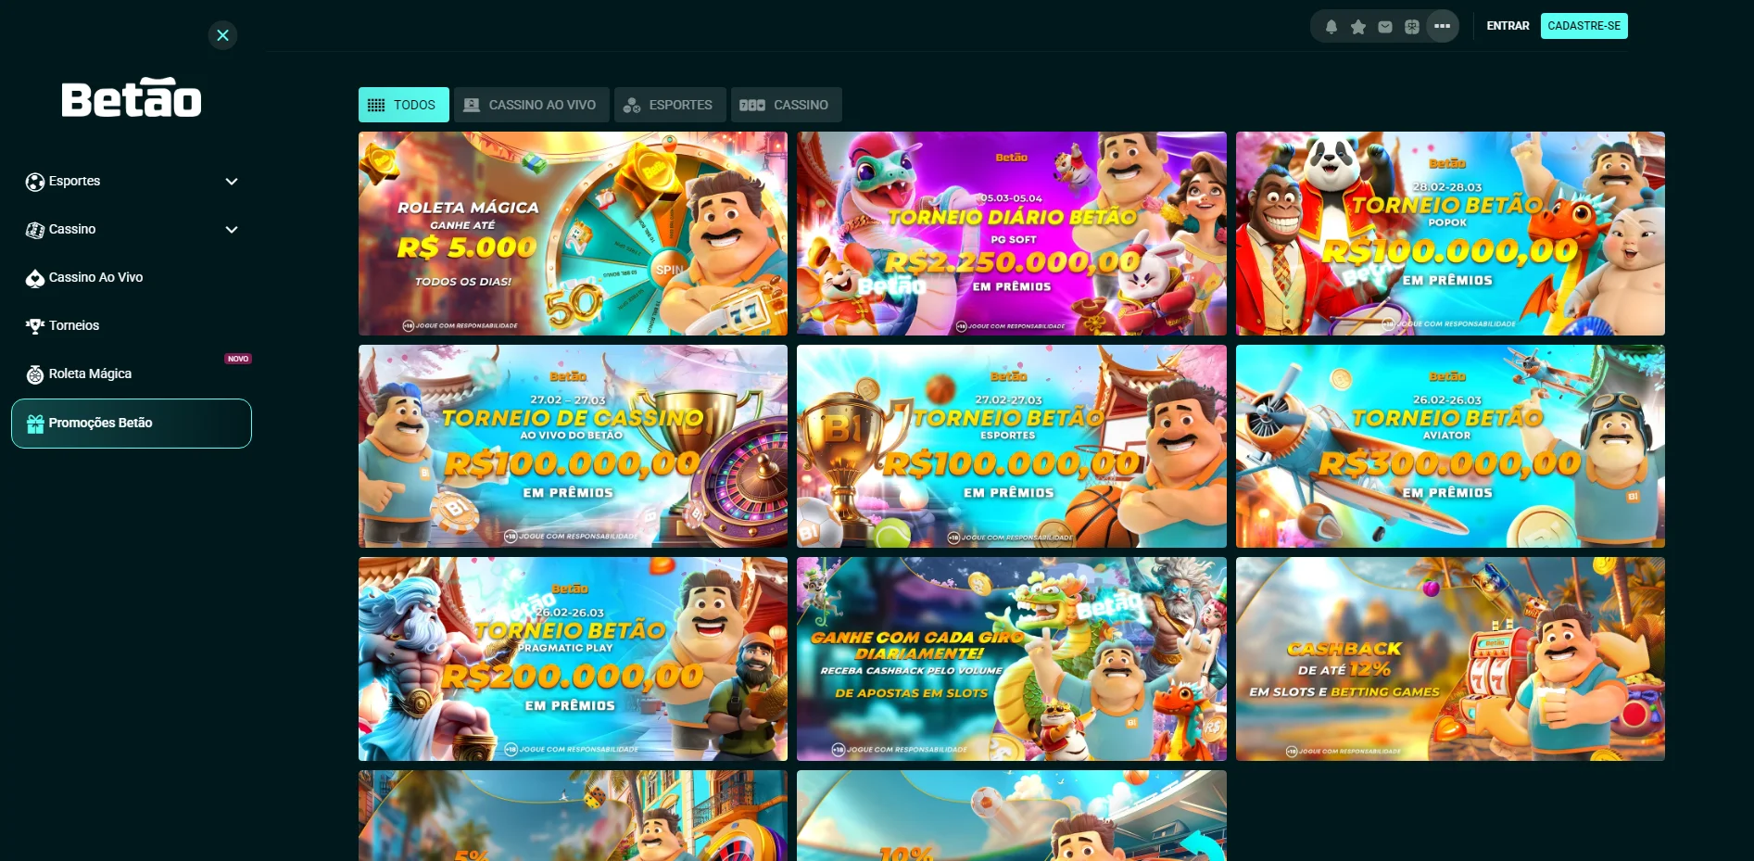Select the TODOS filter tab
This screenshot has width=1754, height=861.
coord(404,105)
